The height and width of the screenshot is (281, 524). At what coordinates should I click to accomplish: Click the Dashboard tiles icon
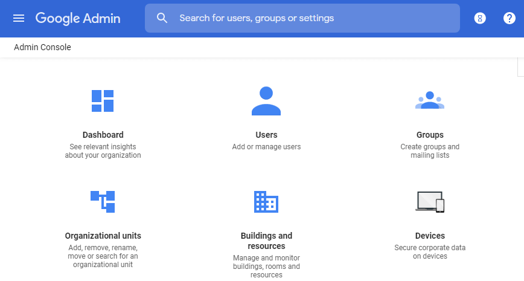point(103,101)
